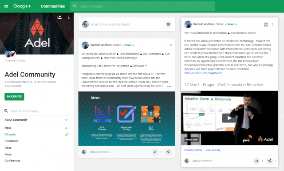Screen dimensions: 284x171
Task: Open the hamburger main menu
Action: (6, 7)
